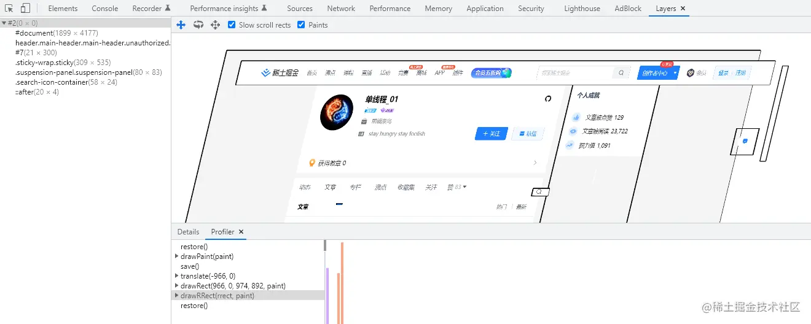This screenshot has width=811, height=324.
Task: Expand the drawPaint(paint) command
Action: 177,256
